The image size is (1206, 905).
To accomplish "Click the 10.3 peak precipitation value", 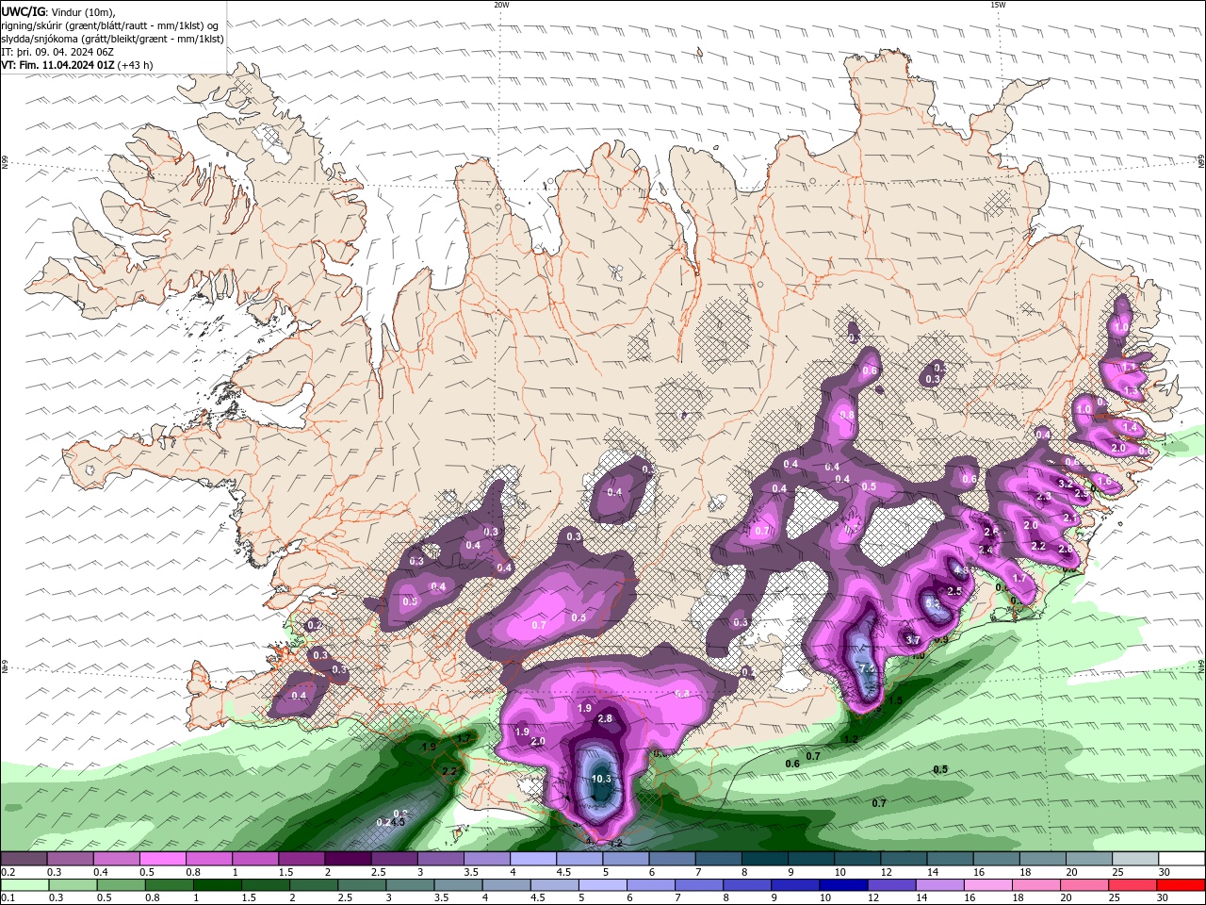I will pos(601,779).
